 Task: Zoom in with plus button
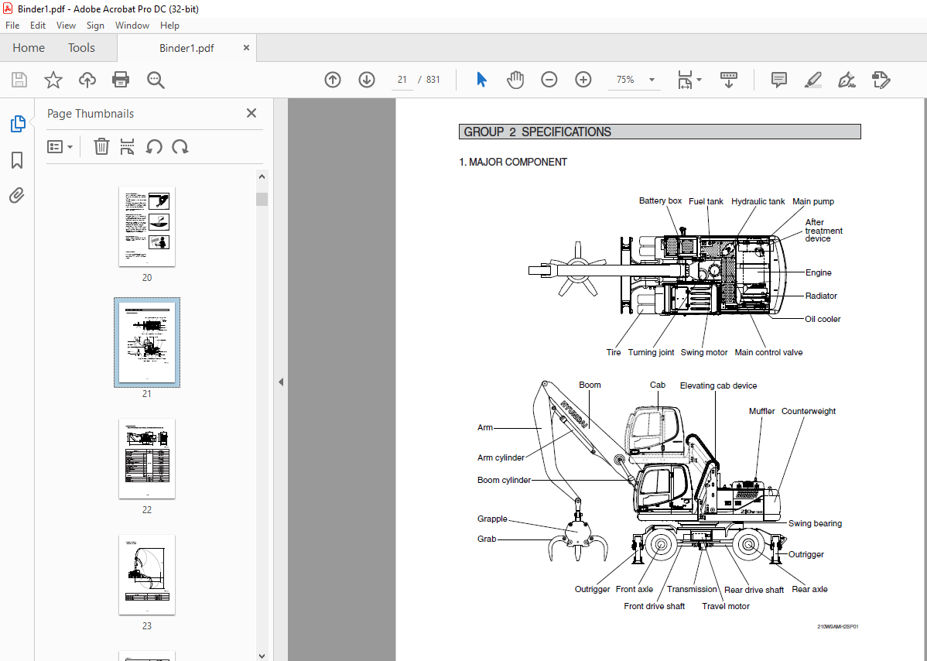[x=583, y=80]
